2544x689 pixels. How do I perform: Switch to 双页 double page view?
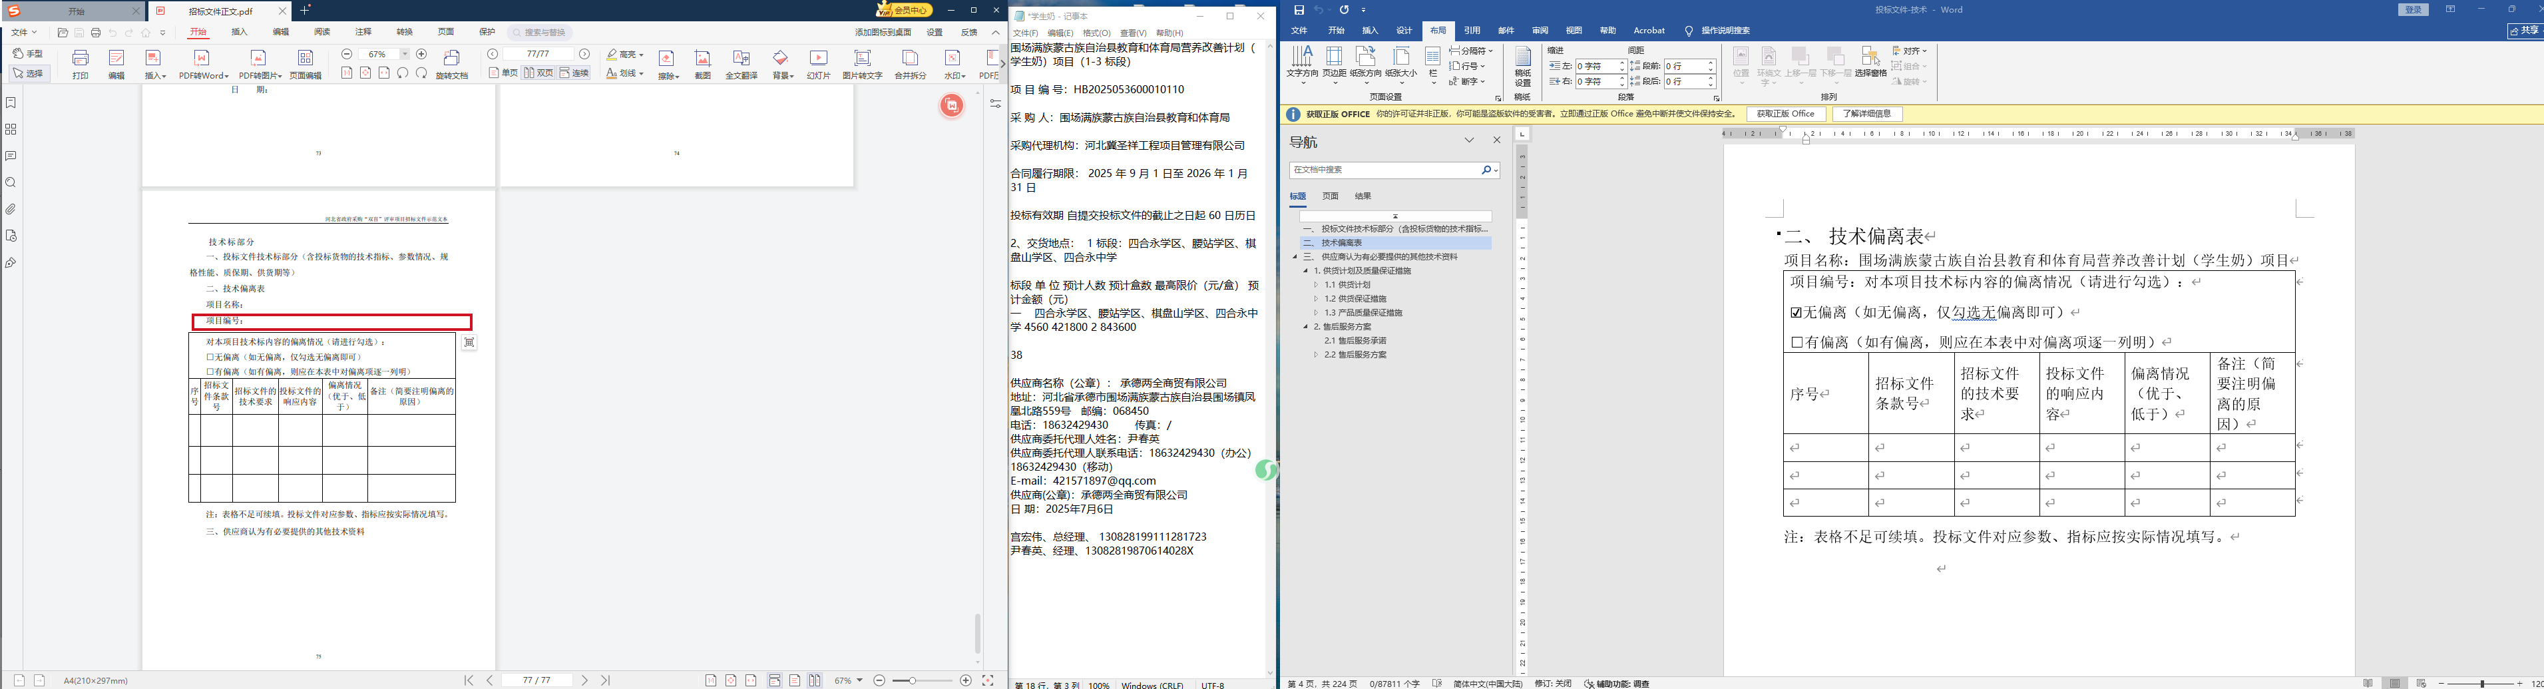(538, 73)
